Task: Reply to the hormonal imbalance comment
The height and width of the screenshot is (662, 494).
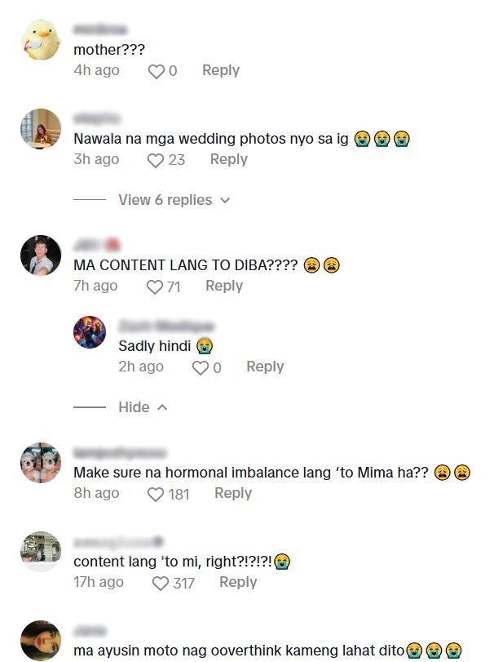Action: [233, 493]
